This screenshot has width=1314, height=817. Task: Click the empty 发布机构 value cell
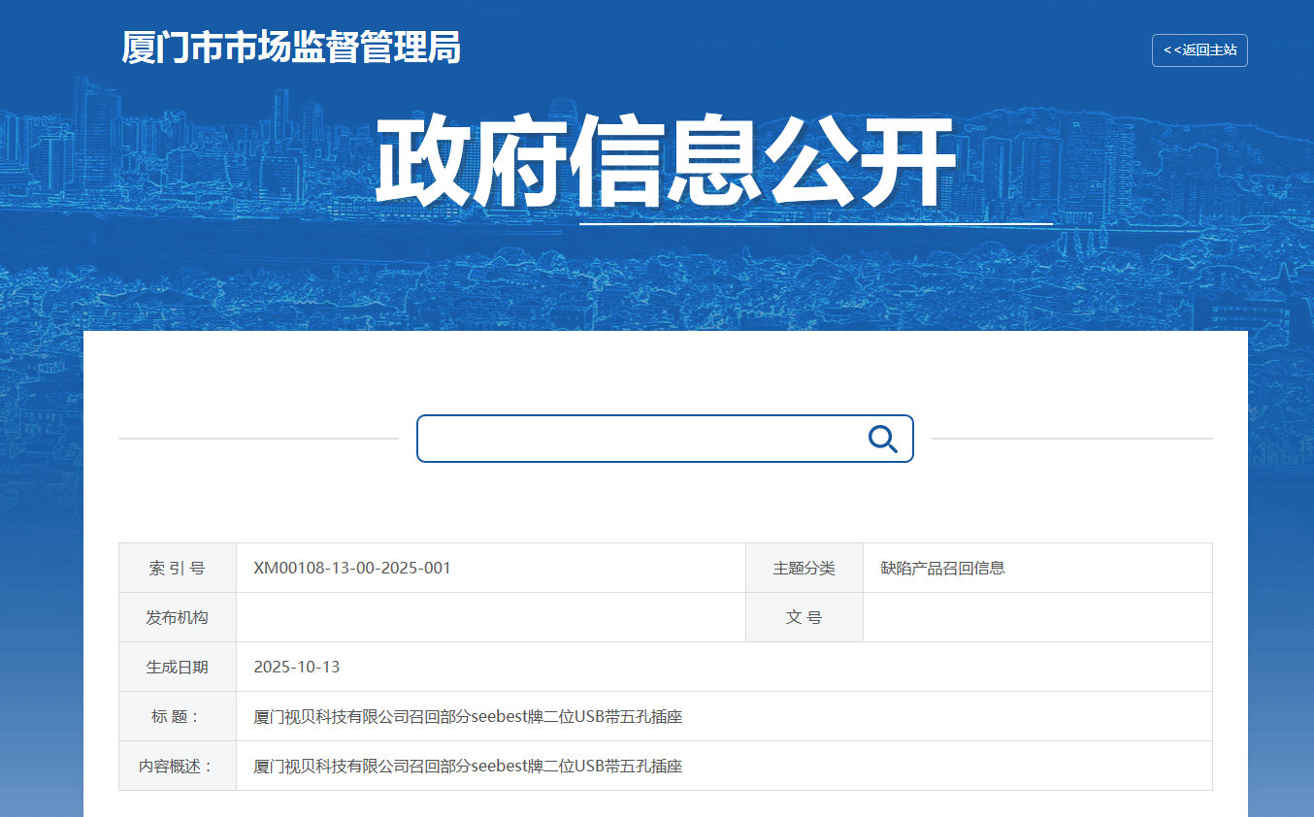(x=490, y=617)
